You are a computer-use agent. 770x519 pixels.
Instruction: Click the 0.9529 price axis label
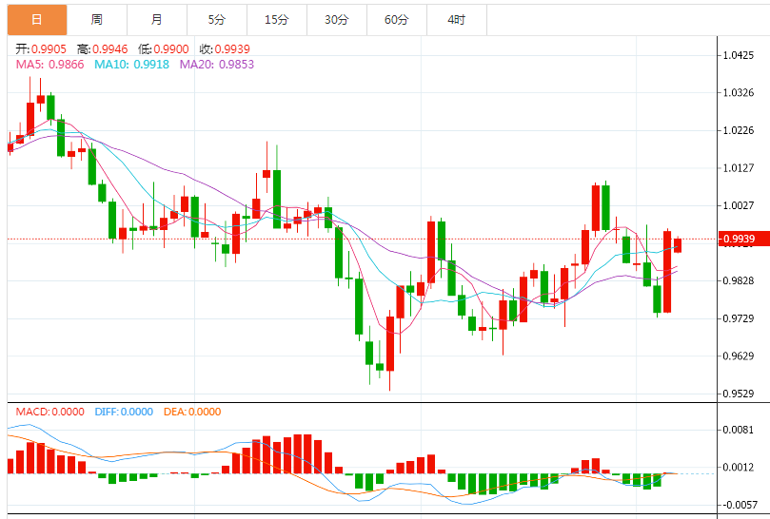click(x=738, y=394)
